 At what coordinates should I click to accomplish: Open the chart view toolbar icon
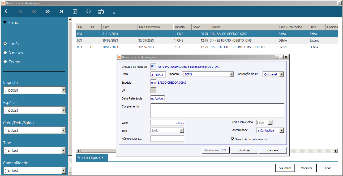[x=75, y=11]
